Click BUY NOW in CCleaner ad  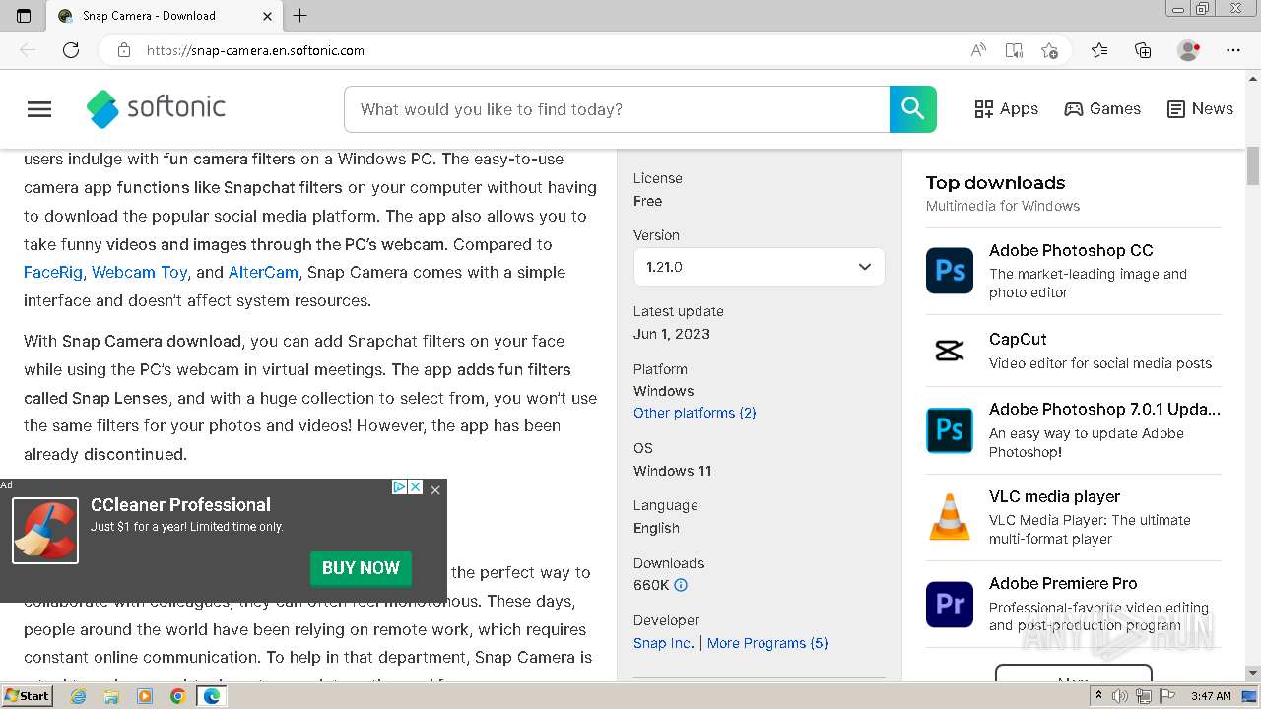361,568
